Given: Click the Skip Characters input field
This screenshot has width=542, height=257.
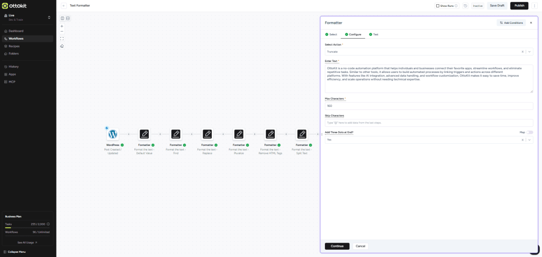Looking at the screenshot, I should point(429,123).
